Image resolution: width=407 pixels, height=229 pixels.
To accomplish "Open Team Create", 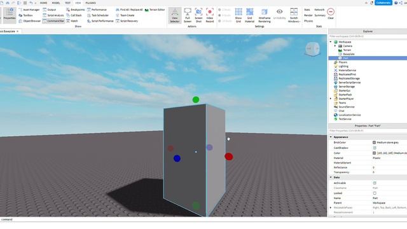I will click(x=125, y=15).
